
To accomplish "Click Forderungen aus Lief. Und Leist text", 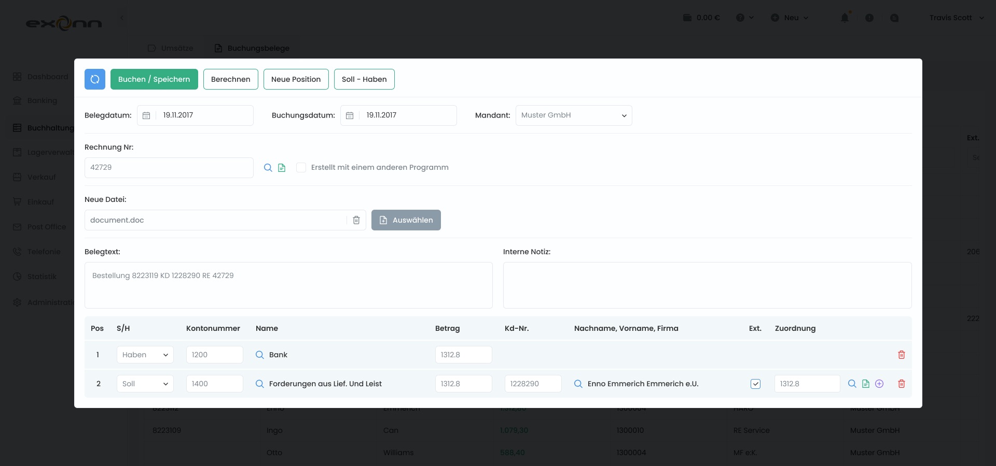I will [325, 384].
